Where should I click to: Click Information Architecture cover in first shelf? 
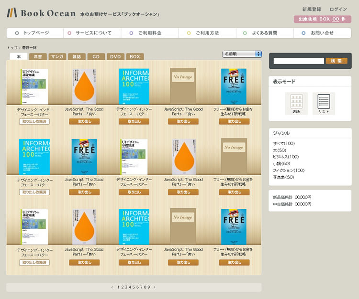134,86
